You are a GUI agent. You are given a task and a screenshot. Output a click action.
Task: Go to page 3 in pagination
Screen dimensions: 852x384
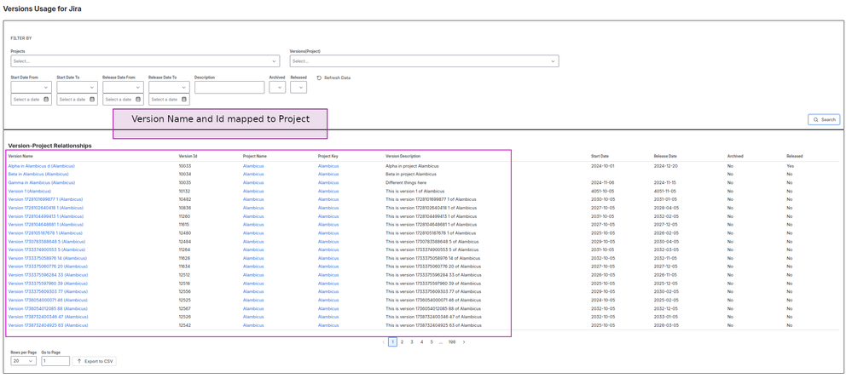click(x=412, y=342)
